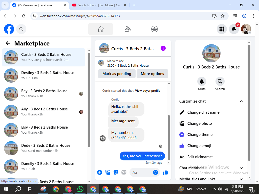Show hidden system tray icons
Screen dimensions: 259x194
pos(214,189)
